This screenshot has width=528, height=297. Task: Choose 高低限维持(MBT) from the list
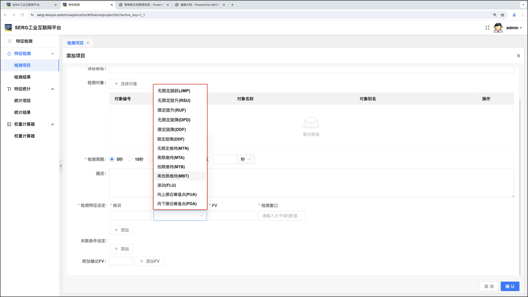(173, 176)
